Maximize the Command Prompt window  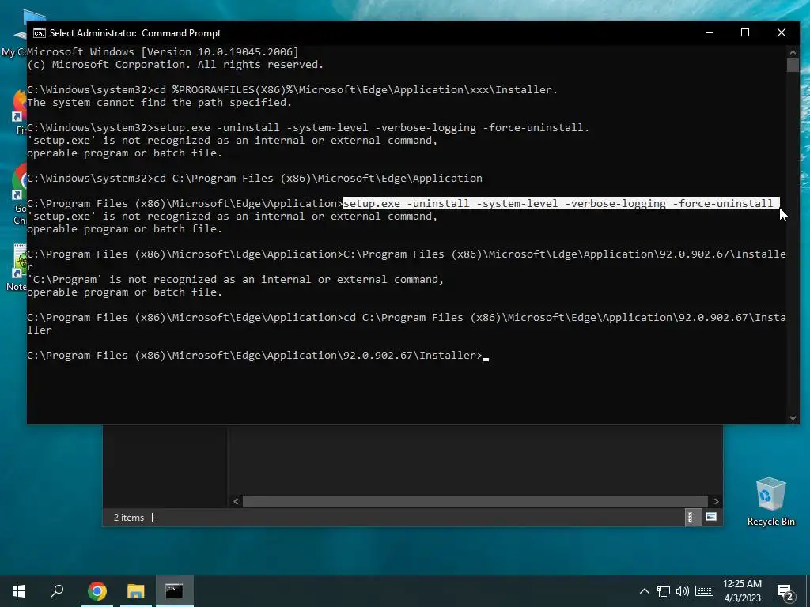click(745, 32)
